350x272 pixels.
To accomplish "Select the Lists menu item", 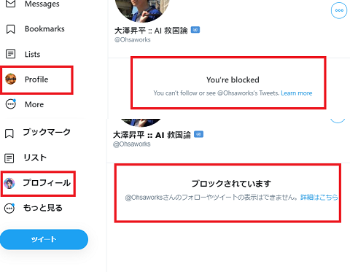I will click(33, 54).
